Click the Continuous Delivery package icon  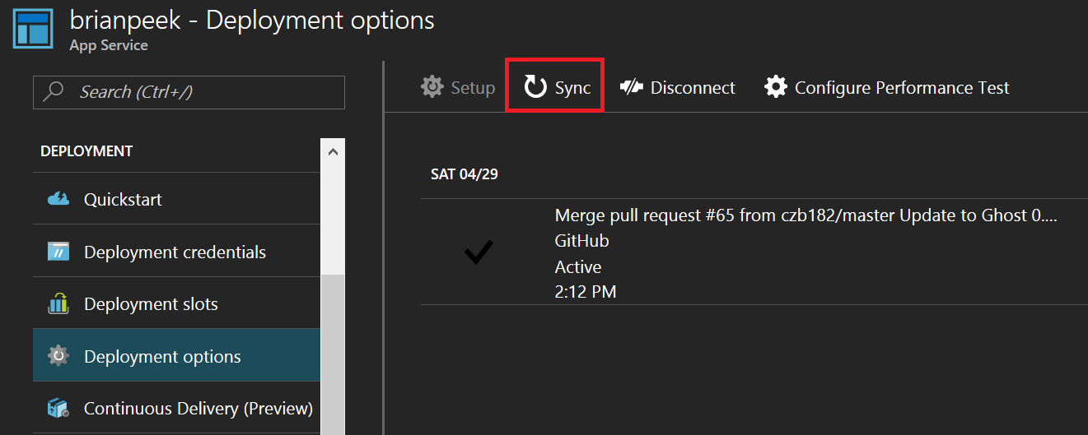(x=58, y=408)
